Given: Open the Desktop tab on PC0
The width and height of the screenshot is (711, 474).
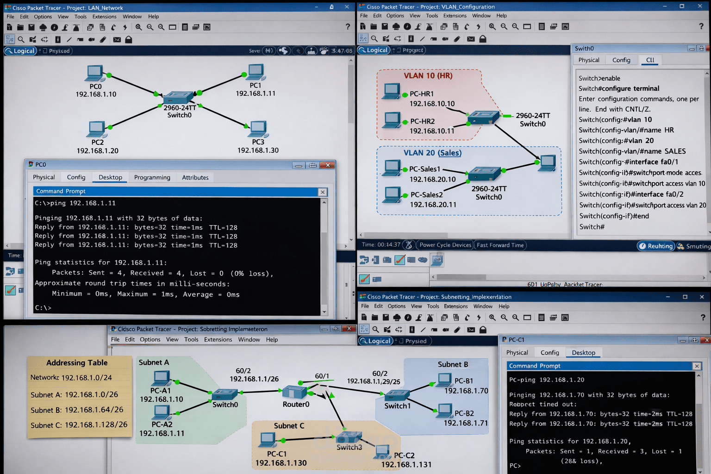Looking at the screenshot, I should coord(110,177).
